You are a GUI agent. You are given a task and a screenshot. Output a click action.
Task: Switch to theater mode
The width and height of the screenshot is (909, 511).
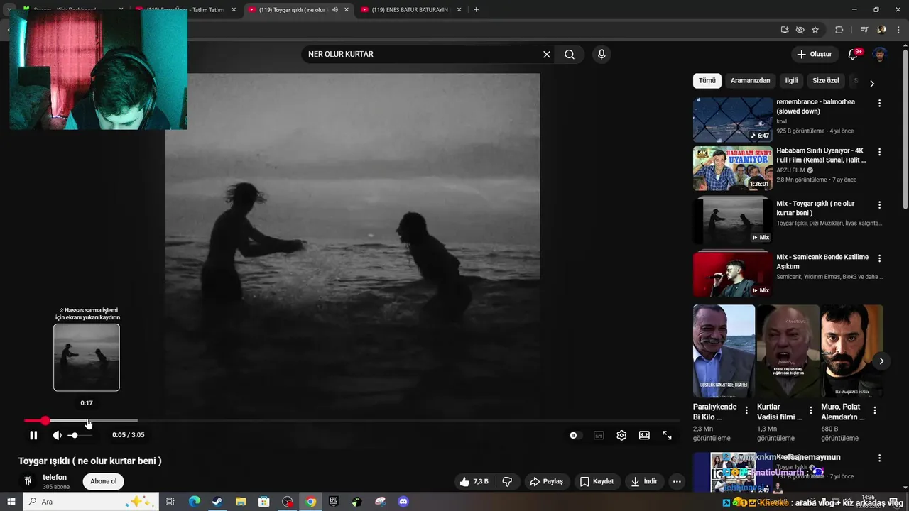click(644, 435)
